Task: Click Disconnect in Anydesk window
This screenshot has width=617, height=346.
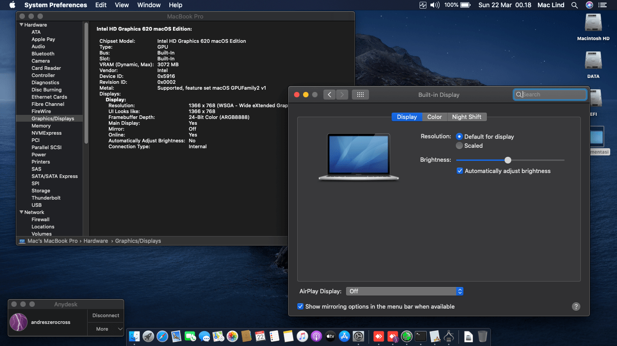Action: point(106,315)
